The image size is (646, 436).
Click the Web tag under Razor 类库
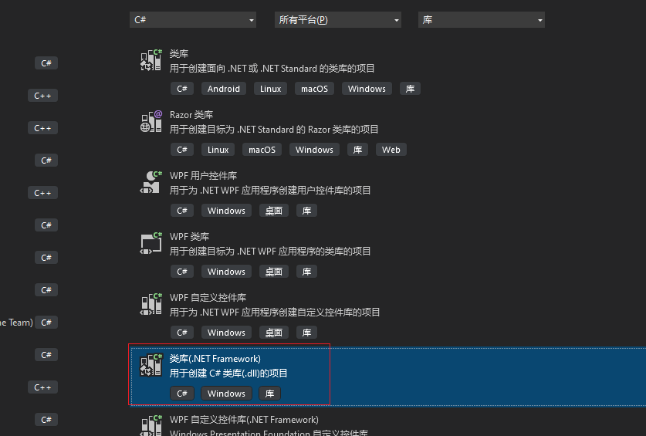coord(391,150)
